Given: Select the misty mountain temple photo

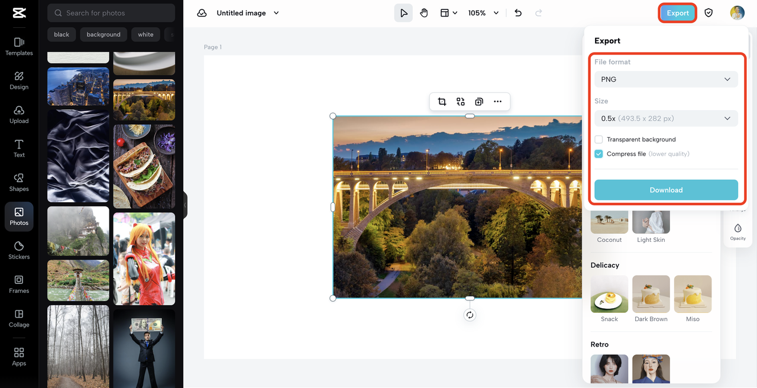Looking at the screenshot, I should pos(78,231).
